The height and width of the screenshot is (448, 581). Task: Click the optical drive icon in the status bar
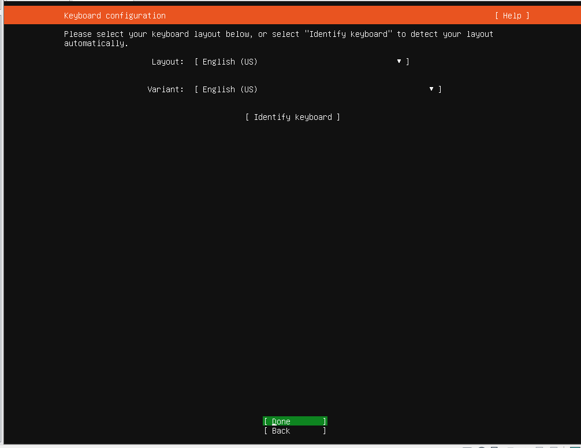point(482,447)
